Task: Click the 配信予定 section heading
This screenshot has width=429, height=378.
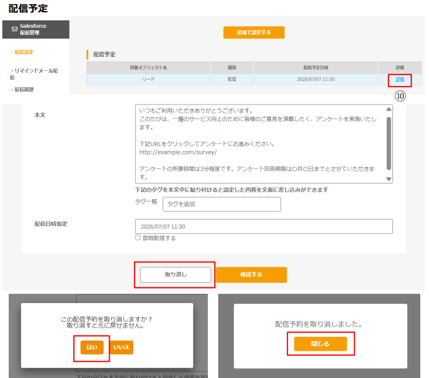Action: click(104, 55)
